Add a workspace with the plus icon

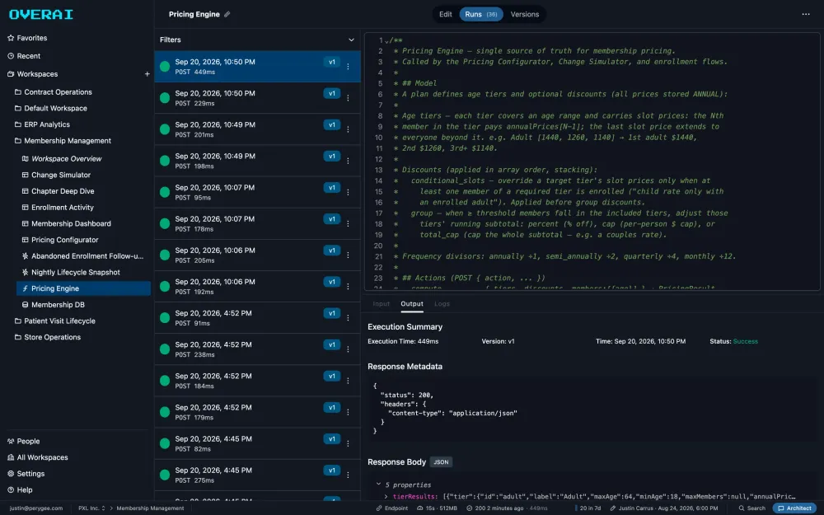pyautogui.click(x=147, y=74)
